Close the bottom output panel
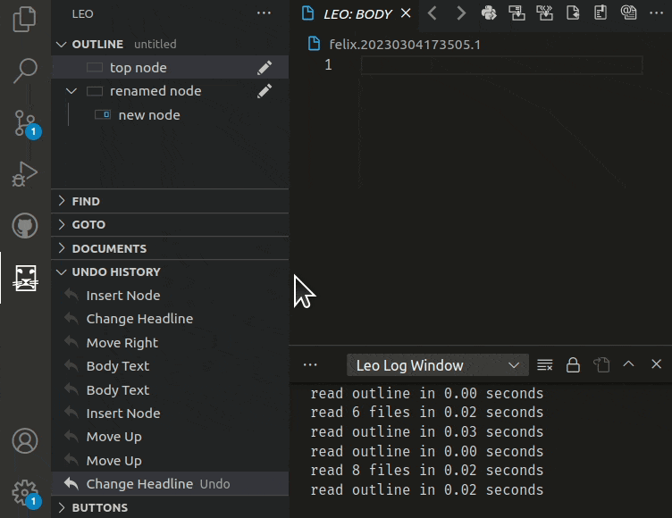Screen dimensions: 672x518 [x=656, y=364]
